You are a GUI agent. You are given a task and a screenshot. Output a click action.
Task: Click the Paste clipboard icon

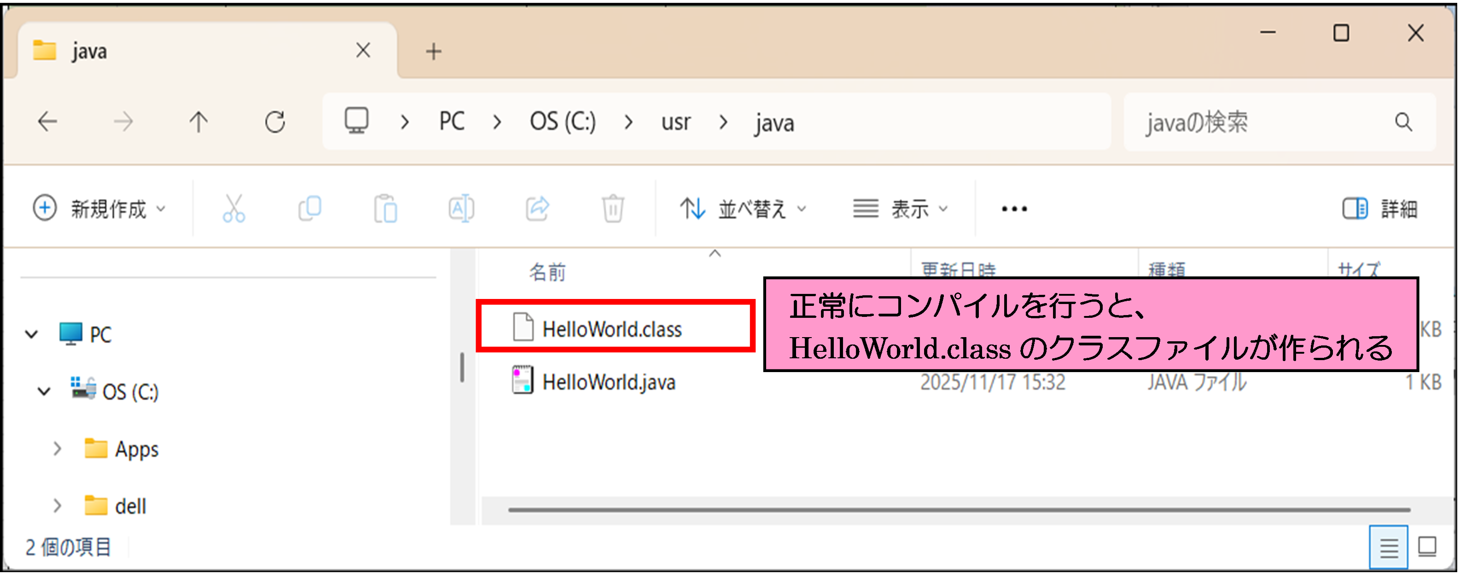tap(385, 208)
